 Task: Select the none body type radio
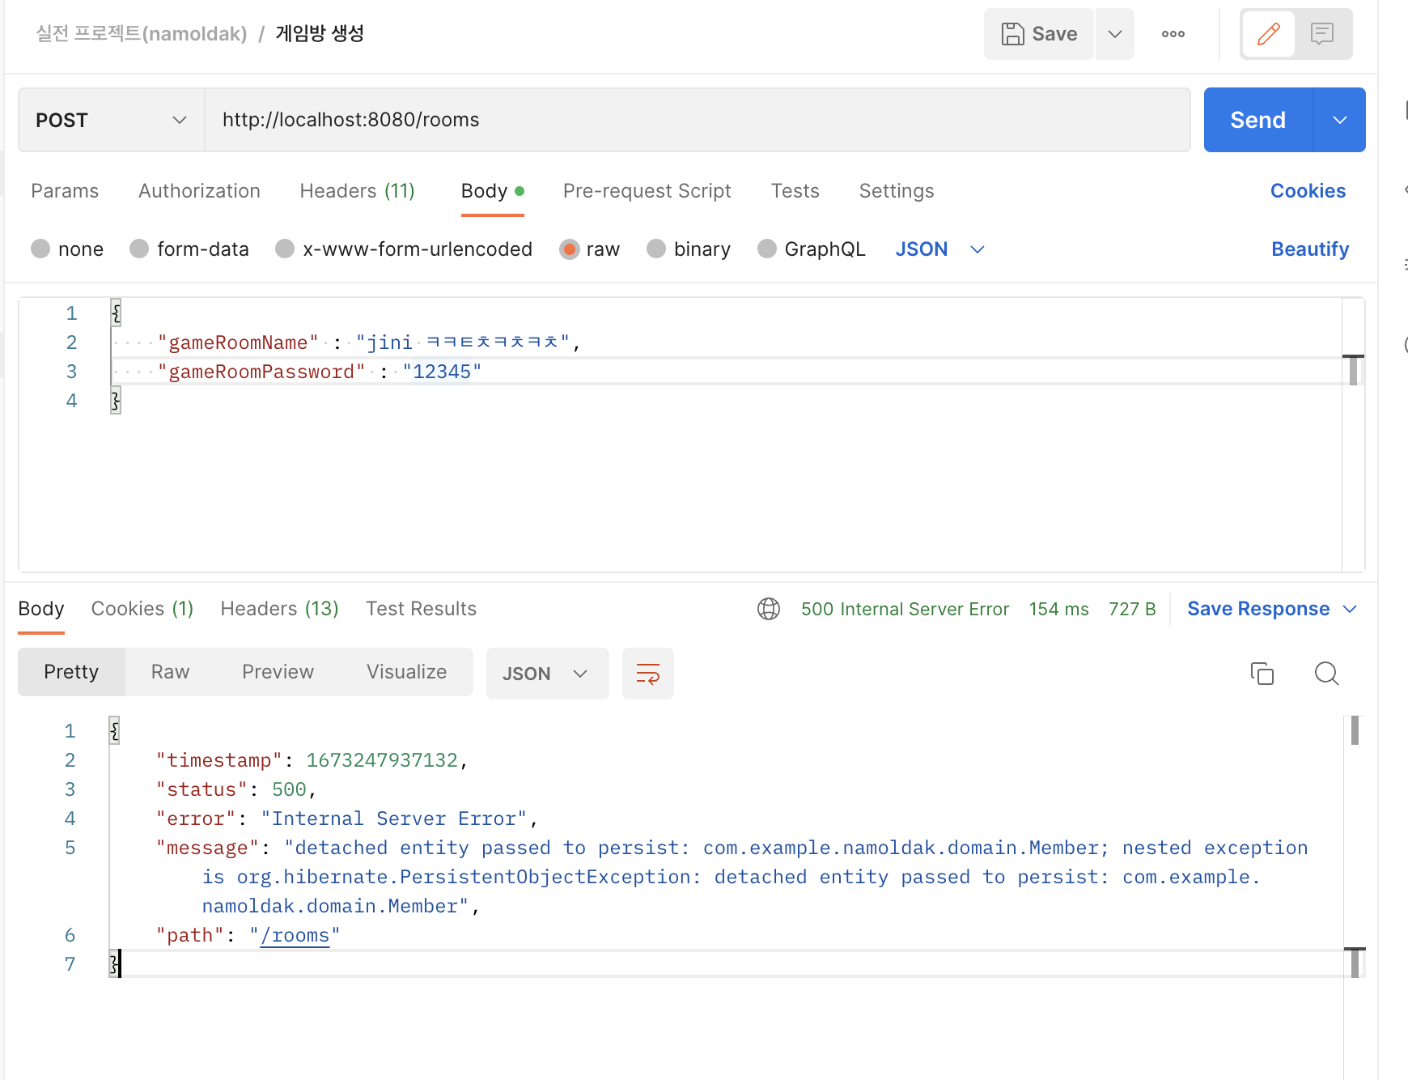pos(40,249)
